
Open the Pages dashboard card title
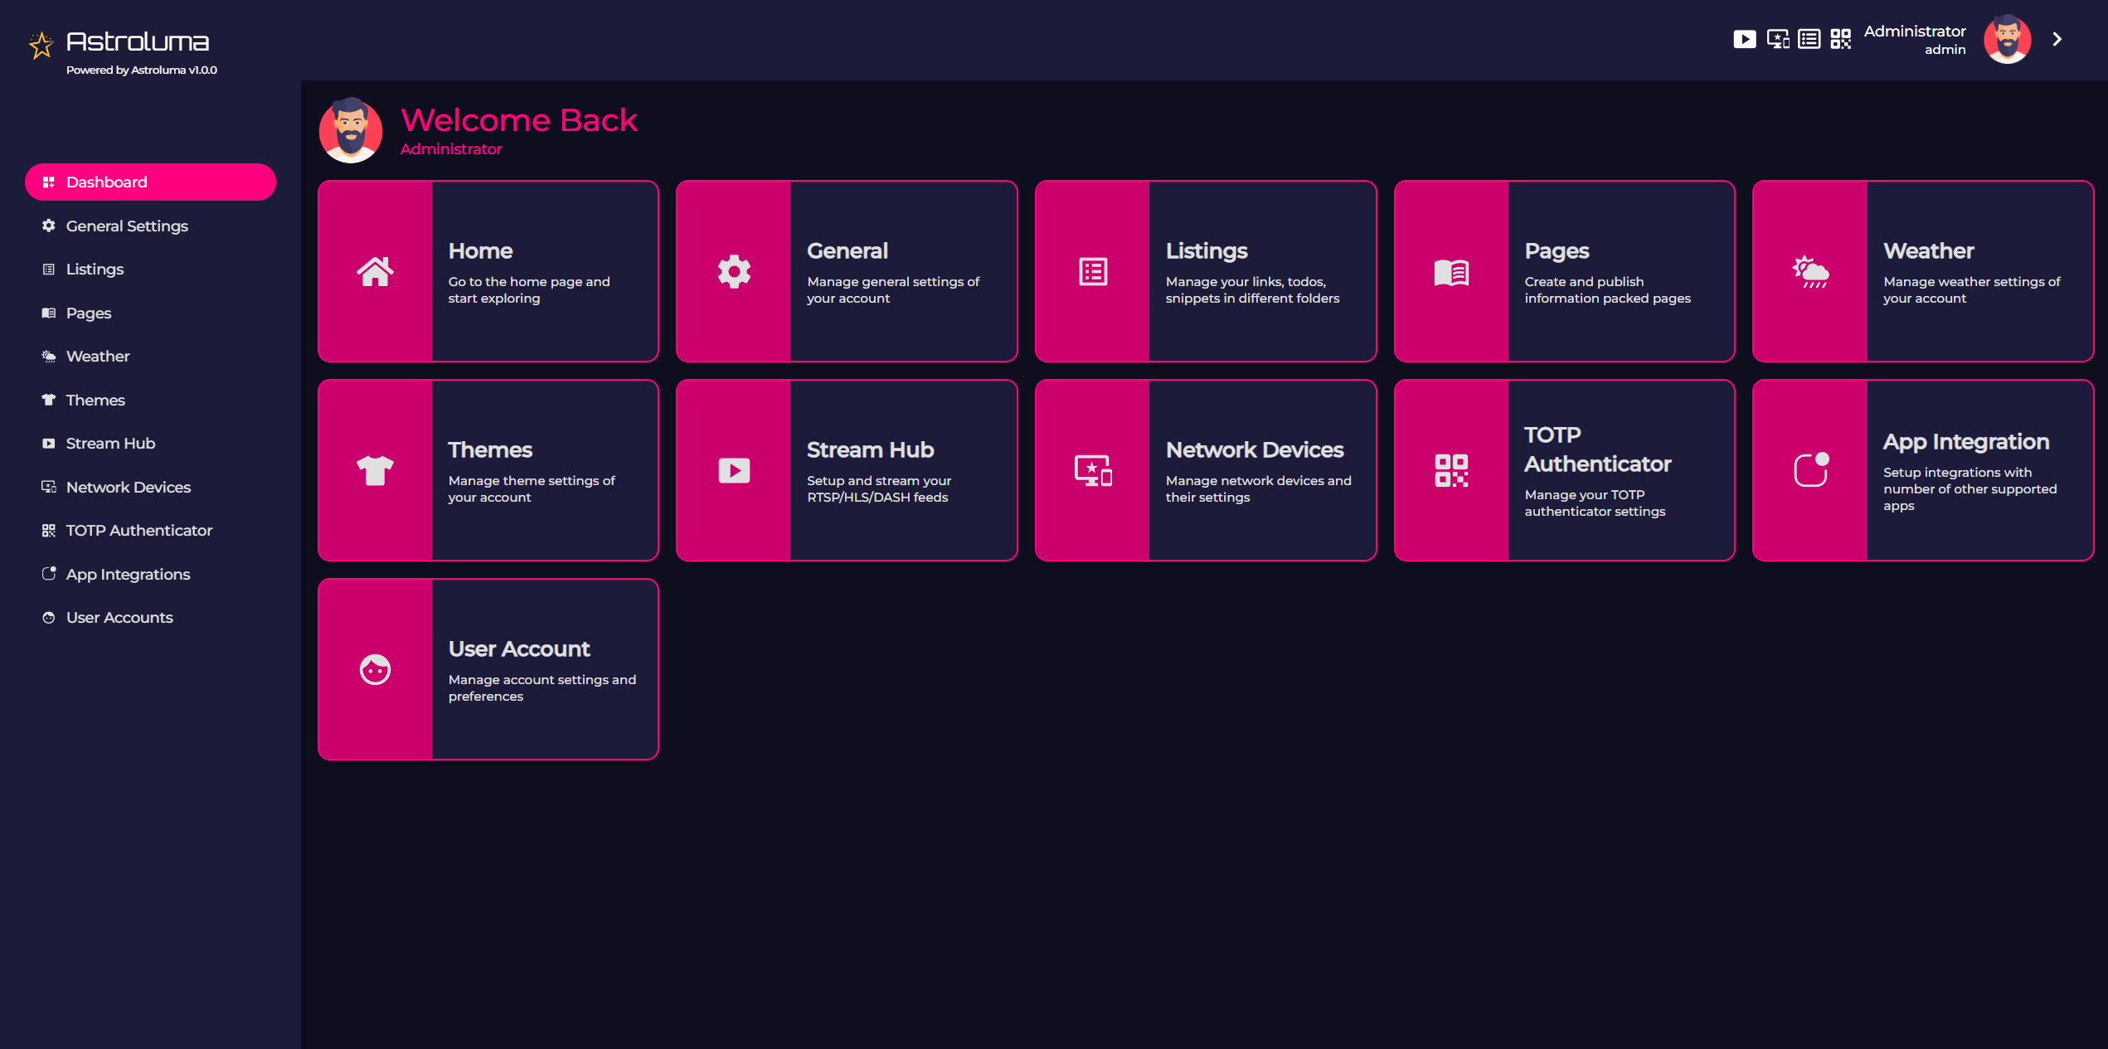pyautogui.click(x=1557, y=250)
